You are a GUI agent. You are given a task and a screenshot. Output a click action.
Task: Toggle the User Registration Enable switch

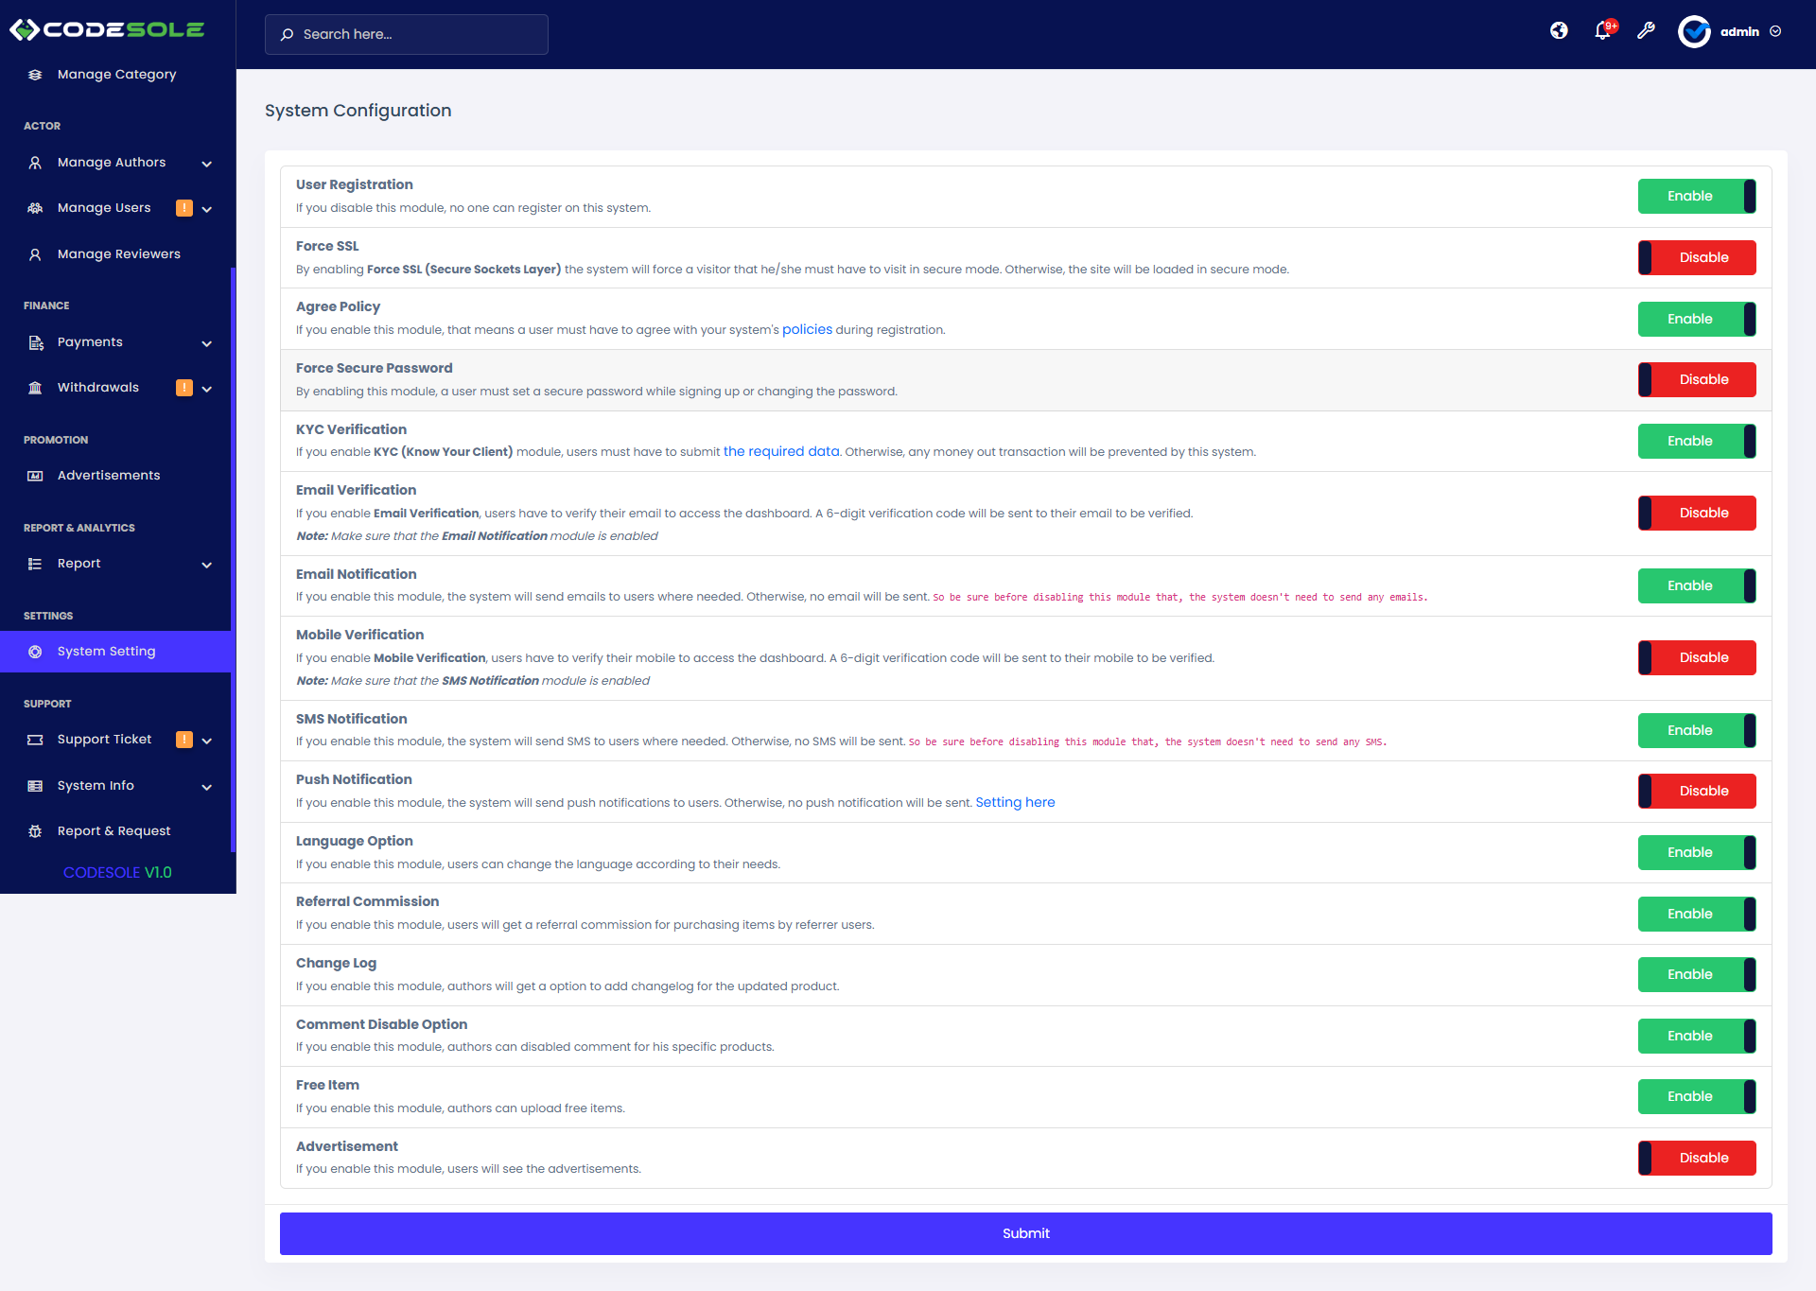click(1697, 196)
